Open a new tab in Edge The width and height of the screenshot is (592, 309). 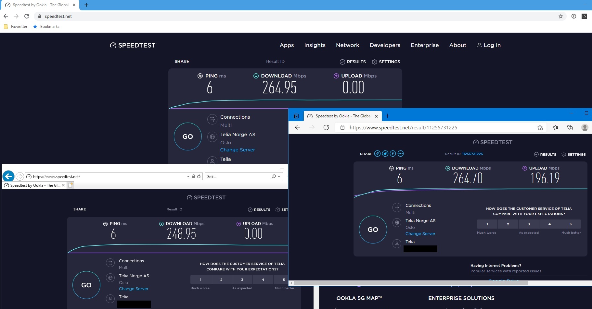pos(387,116)
